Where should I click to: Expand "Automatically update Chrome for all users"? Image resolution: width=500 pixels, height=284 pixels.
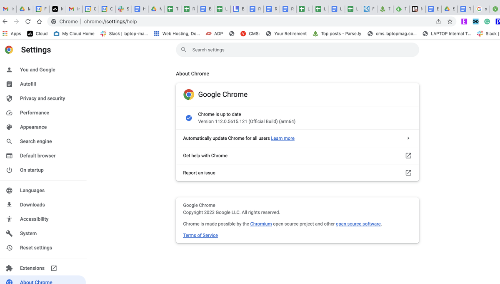pyautogui.click(x=408, y=138)
